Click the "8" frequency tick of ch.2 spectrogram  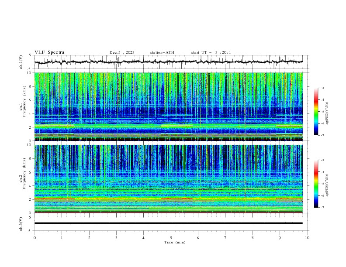[x=31, y=159]
